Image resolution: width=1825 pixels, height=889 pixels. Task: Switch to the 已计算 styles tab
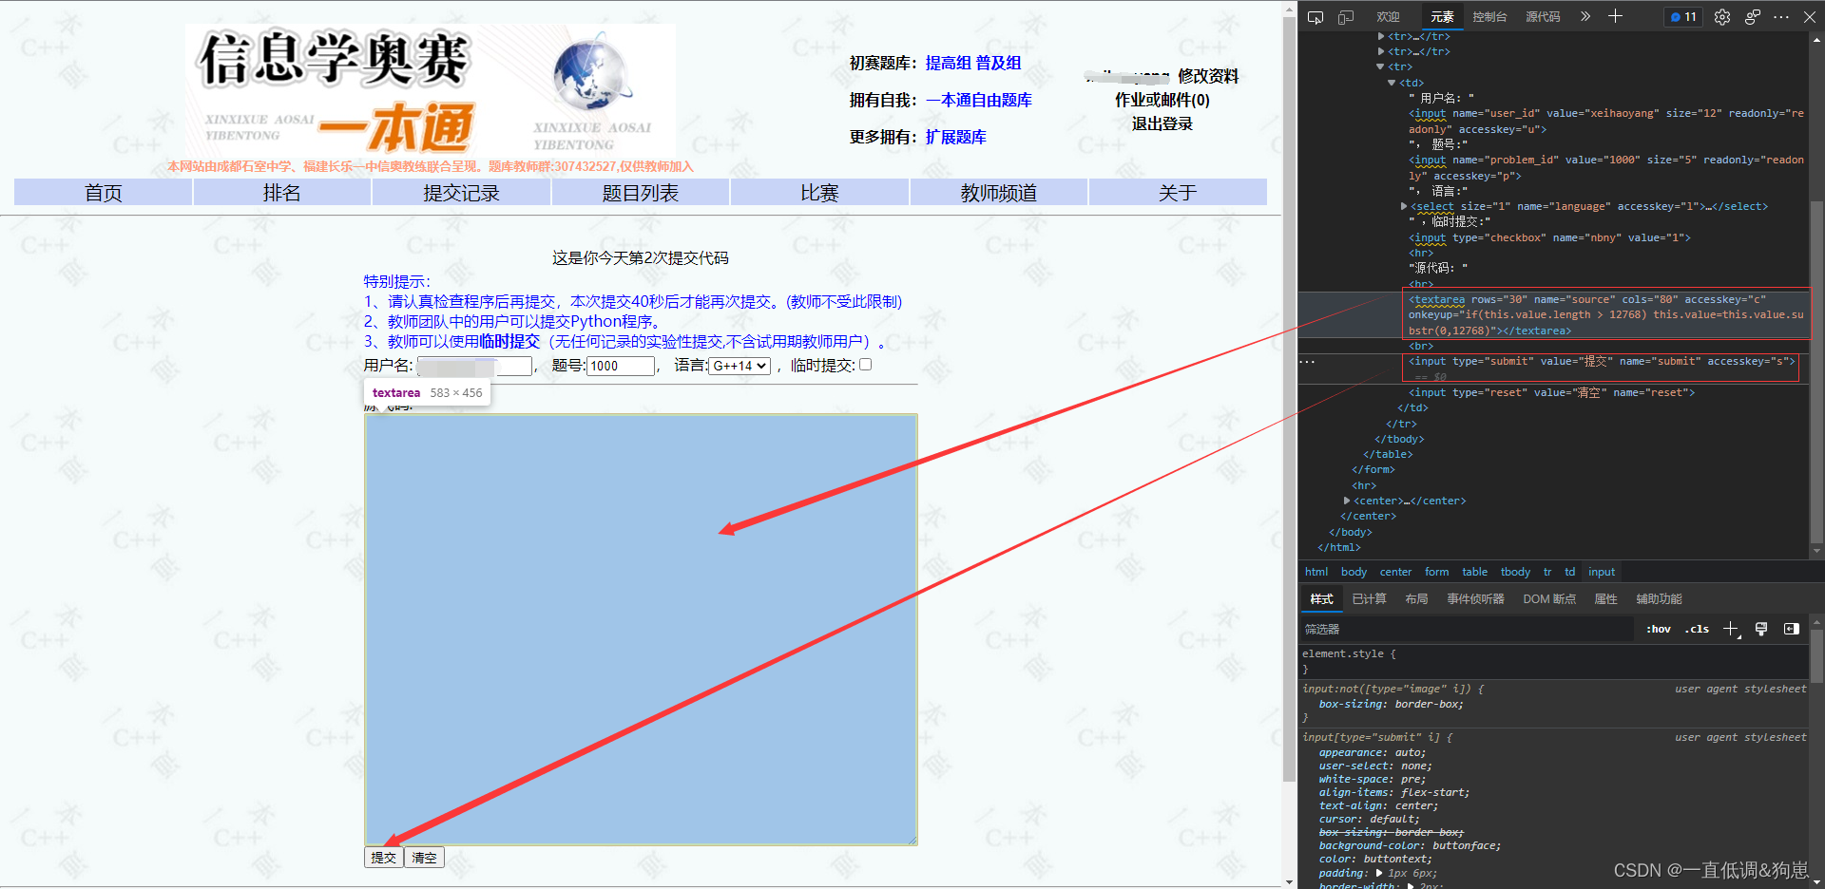click(x=1369, y=598)
